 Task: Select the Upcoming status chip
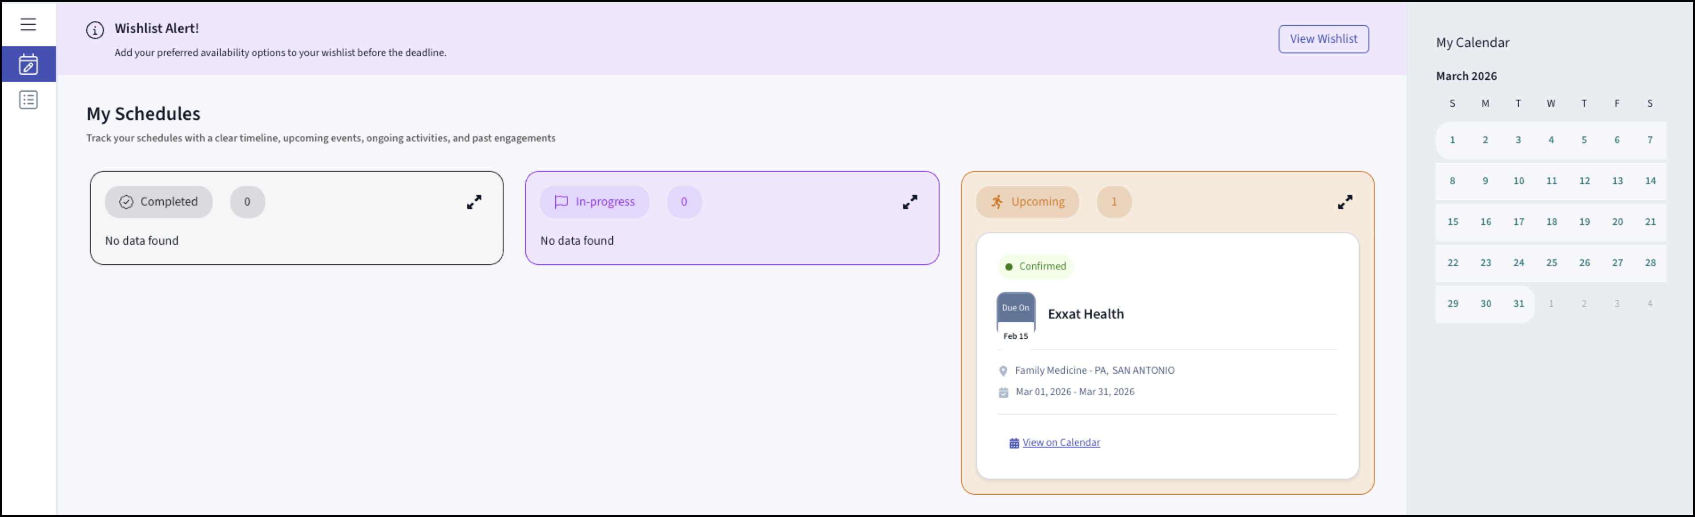(1027, 202)
